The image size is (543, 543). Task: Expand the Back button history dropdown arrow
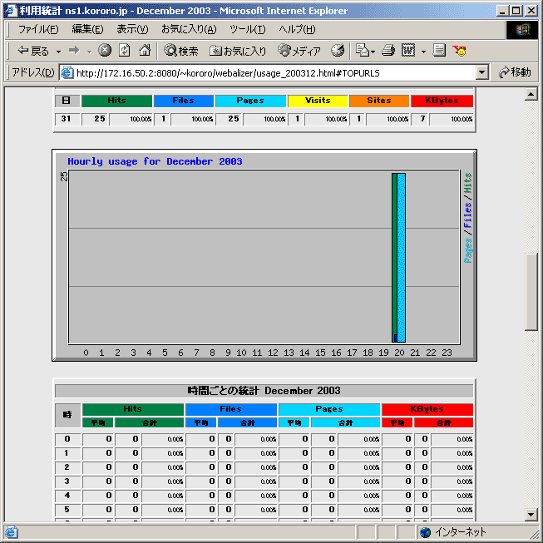pyautogui.click(x=58, y=51)
